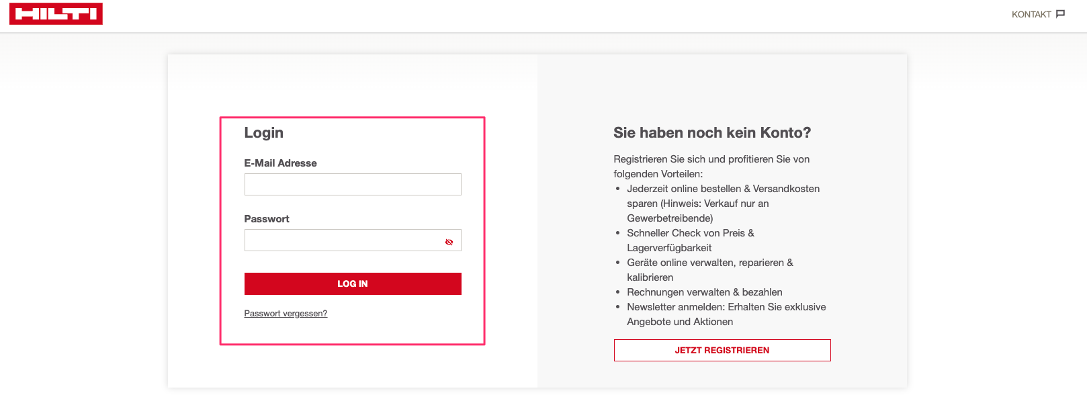The image size is (1087, 399).
Task: Click the Hilti logo
Action: 56,13
